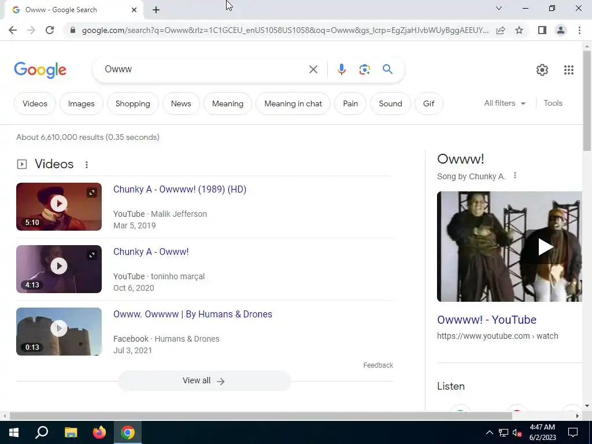The image size is (592, 444).
Task: Select the Meaning in chat chip
Action: (x=293, y=103)
